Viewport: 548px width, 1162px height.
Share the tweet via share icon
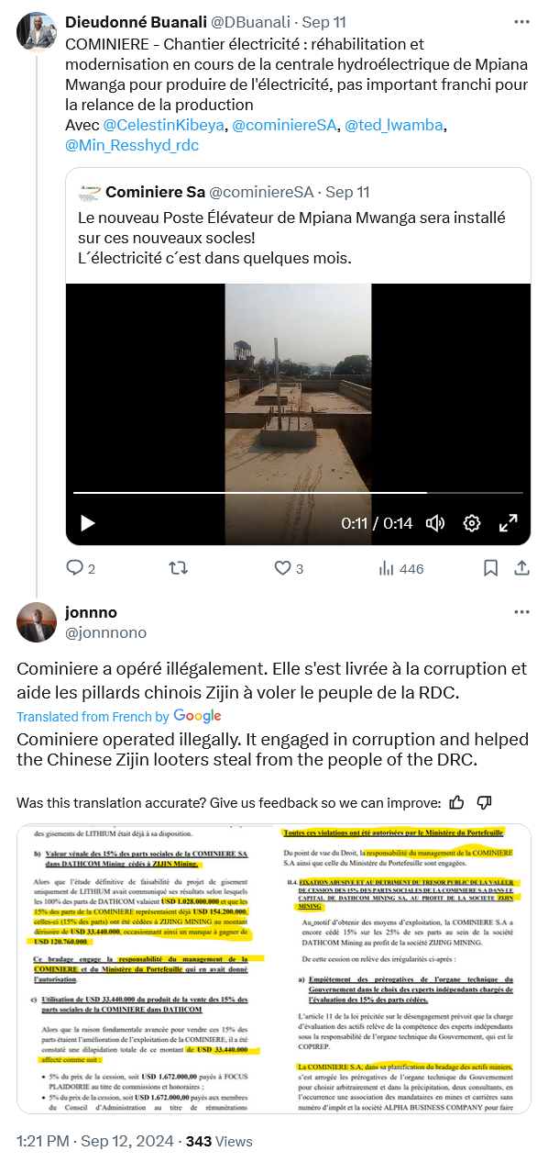point(521,569)
